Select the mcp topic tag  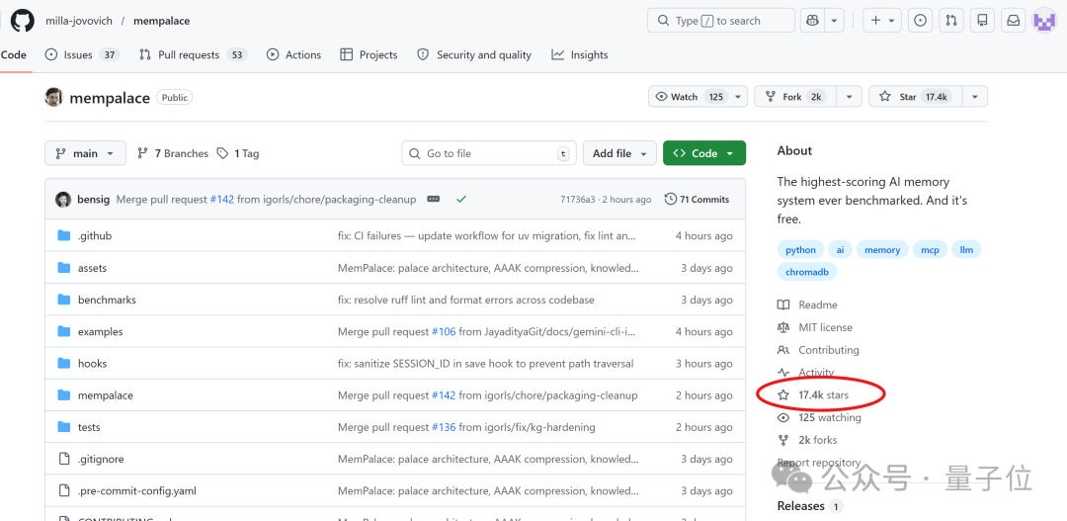(x=931, y=250)
